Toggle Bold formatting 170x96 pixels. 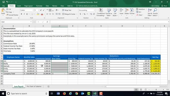pyautogui.click(x=21, y=14)
